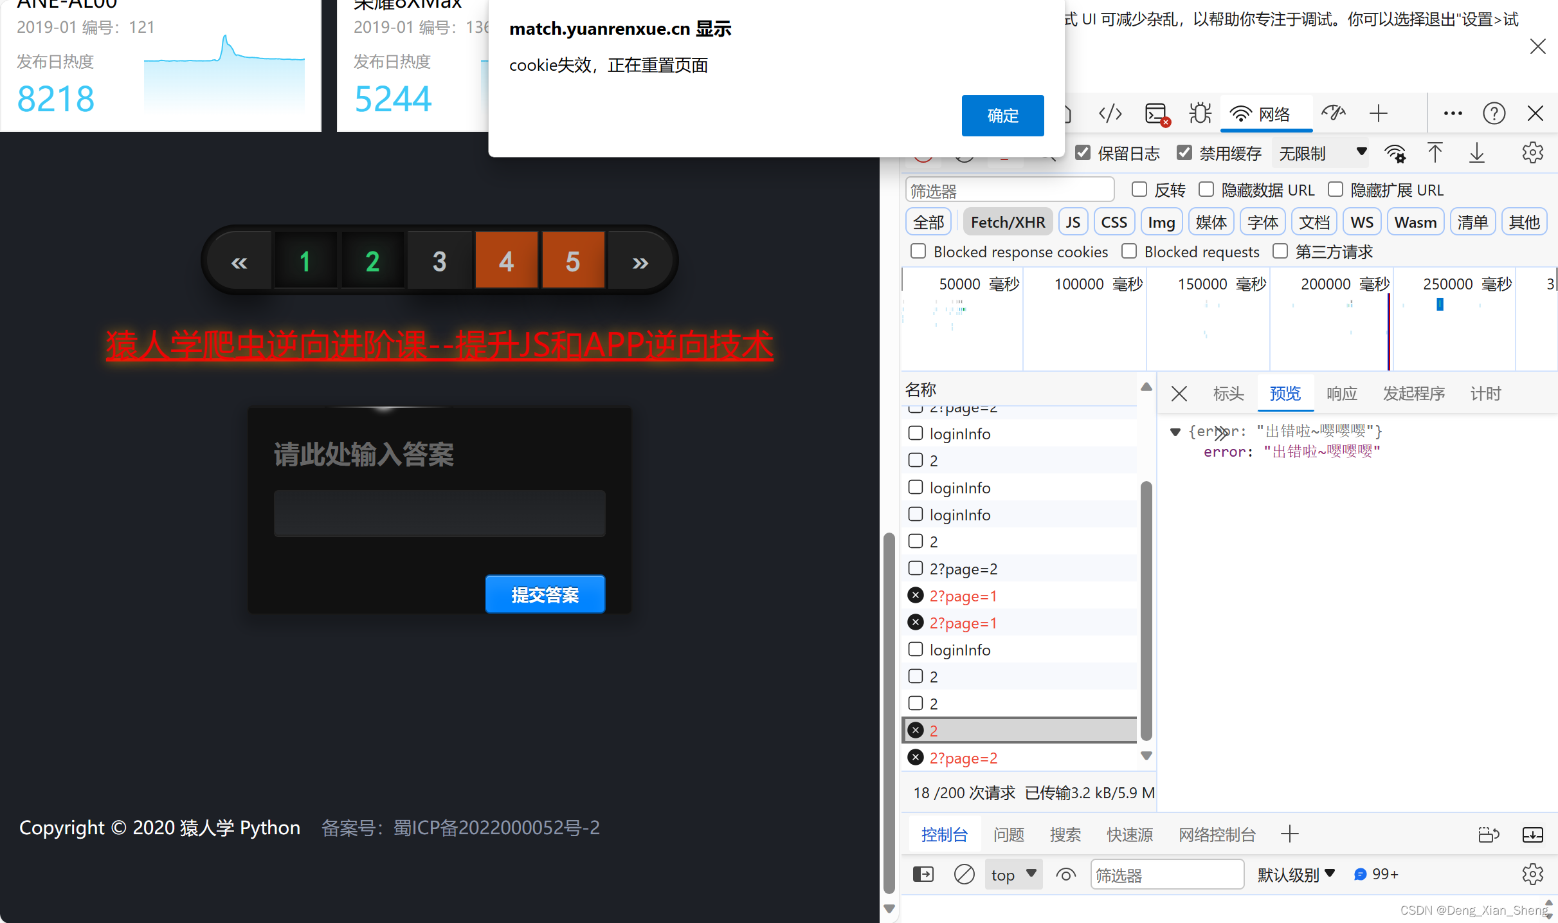Open the red 猿人学爬虫逆向进阶课 link
Viewport: 1558px width, 923px height.
click(x=439, y=345)
